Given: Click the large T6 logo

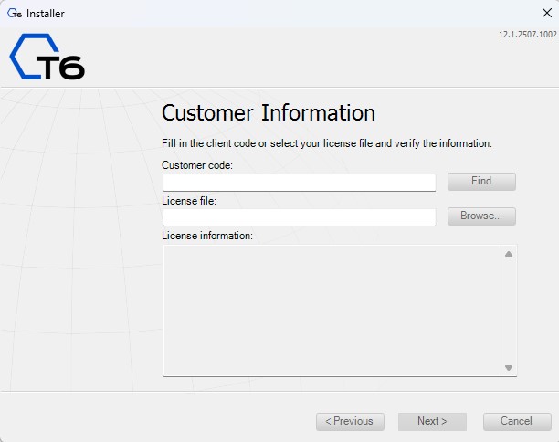Looking at the screenshot, I should pyautogui.click(x=47, y=57).
